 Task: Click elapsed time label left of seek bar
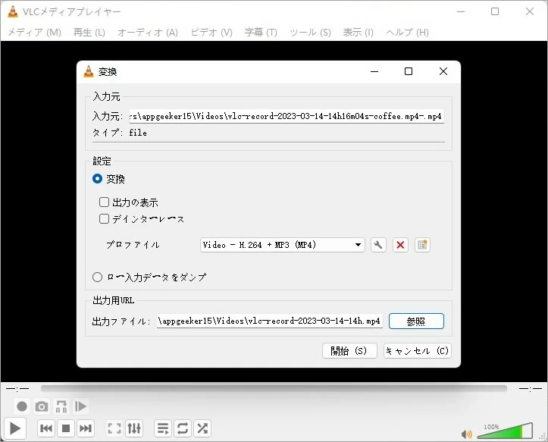click(17, 388)
